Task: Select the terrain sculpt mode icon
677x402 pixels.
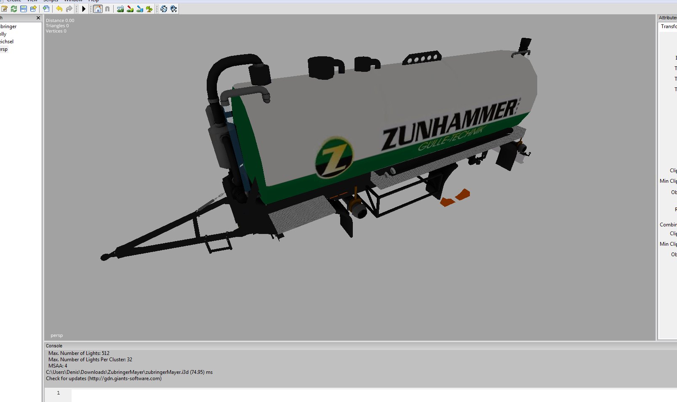Action: (x=120, y=9)
